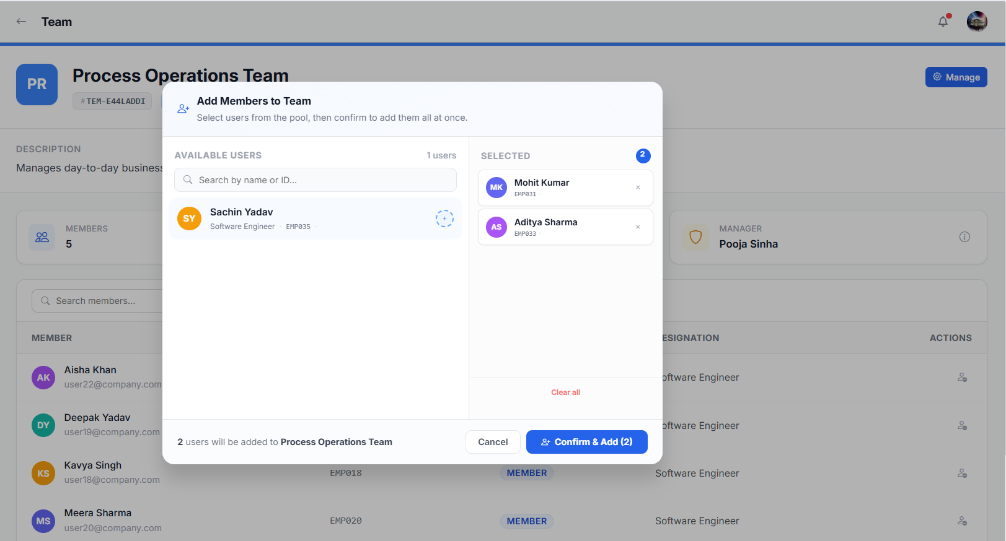Click the MK avatar in the selected list
The image size is (1006, 541).
(496, 188)
